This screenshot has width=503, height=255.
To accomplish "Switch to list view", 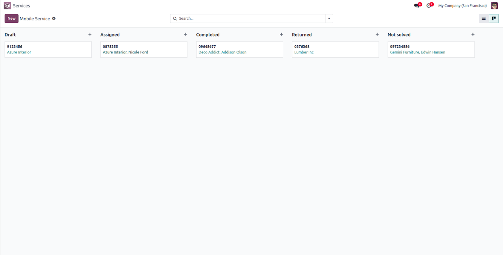I will [x=484, y=19].
